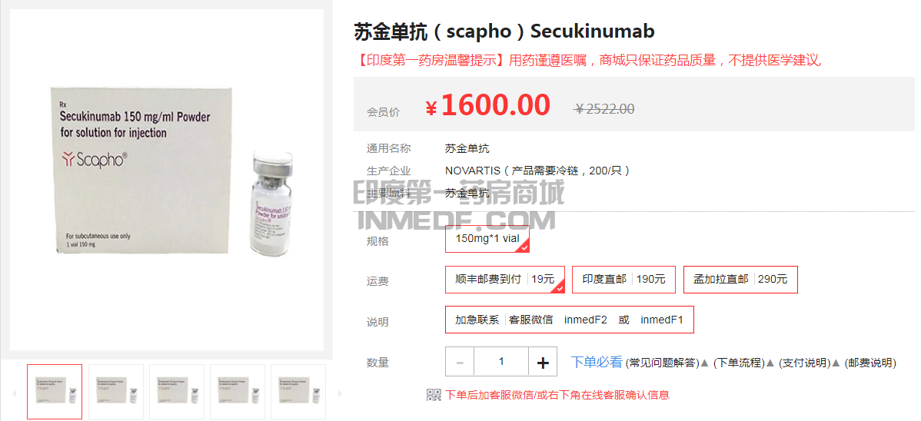The width and height of the screenshot is (921, 421).
Task: Select the fifth product thumbnail
Action: tap(298, 392)
